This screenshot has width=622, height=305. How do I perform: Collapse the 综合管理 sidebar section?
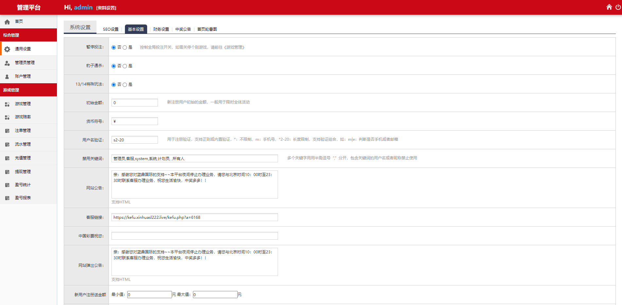click(28, 35)
